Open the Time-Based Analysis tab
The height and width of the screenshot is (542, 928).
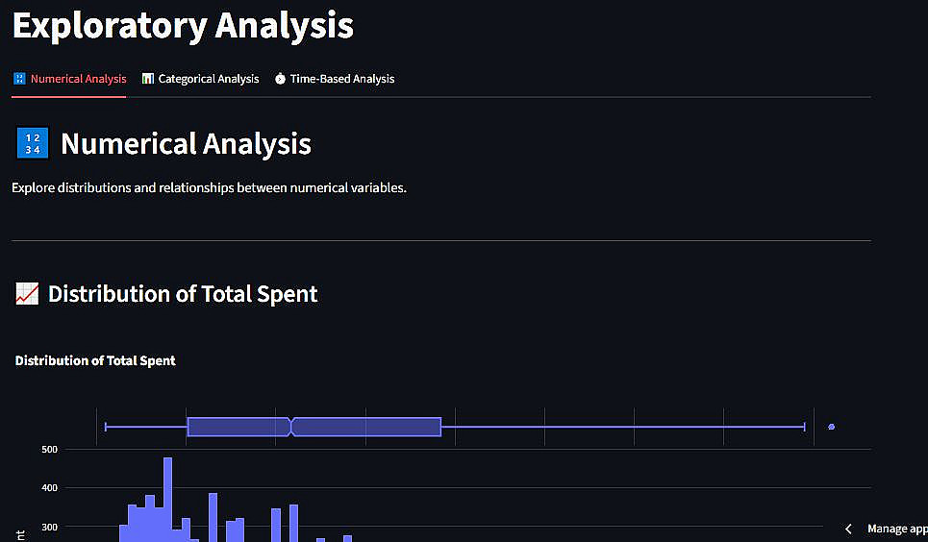pyautogui.click(x=341, y=79)
